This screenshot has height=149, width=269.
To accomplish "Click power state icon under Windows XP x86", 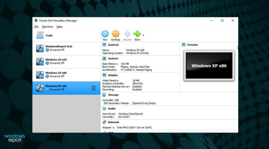I will click(x=47, y=89).
